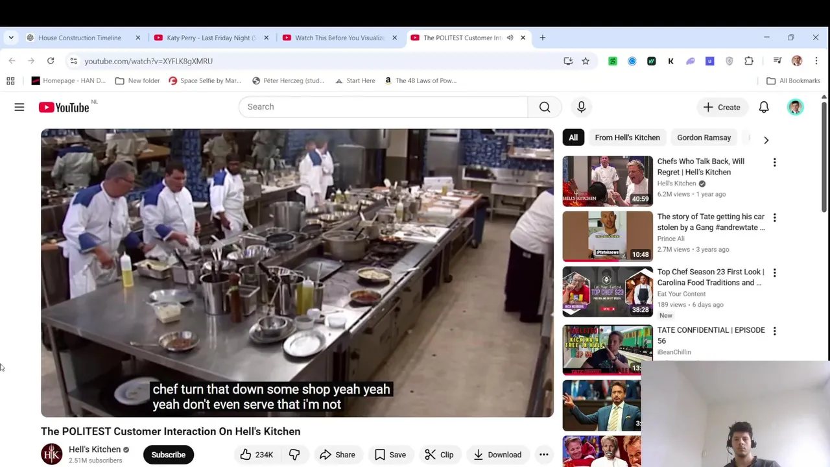Open a new Chrome tab

[543, 38]
